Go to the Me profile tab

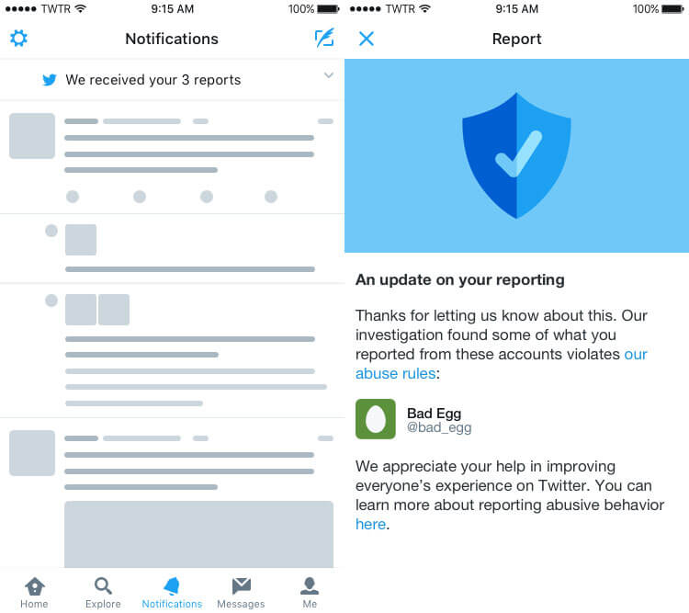point(310,593)
